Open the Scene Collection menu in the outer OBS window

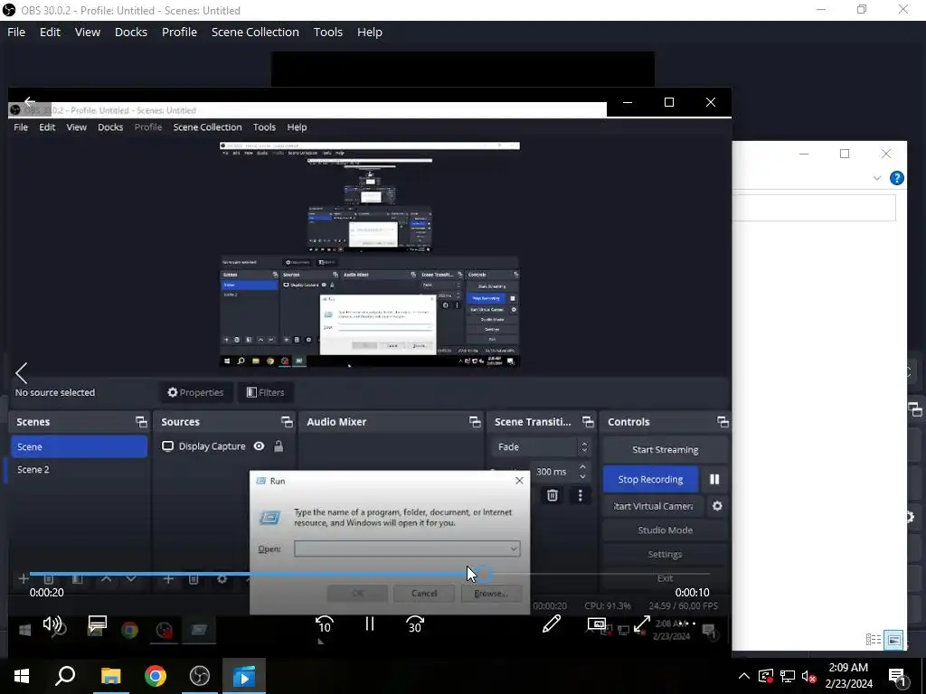coord(255,32)
